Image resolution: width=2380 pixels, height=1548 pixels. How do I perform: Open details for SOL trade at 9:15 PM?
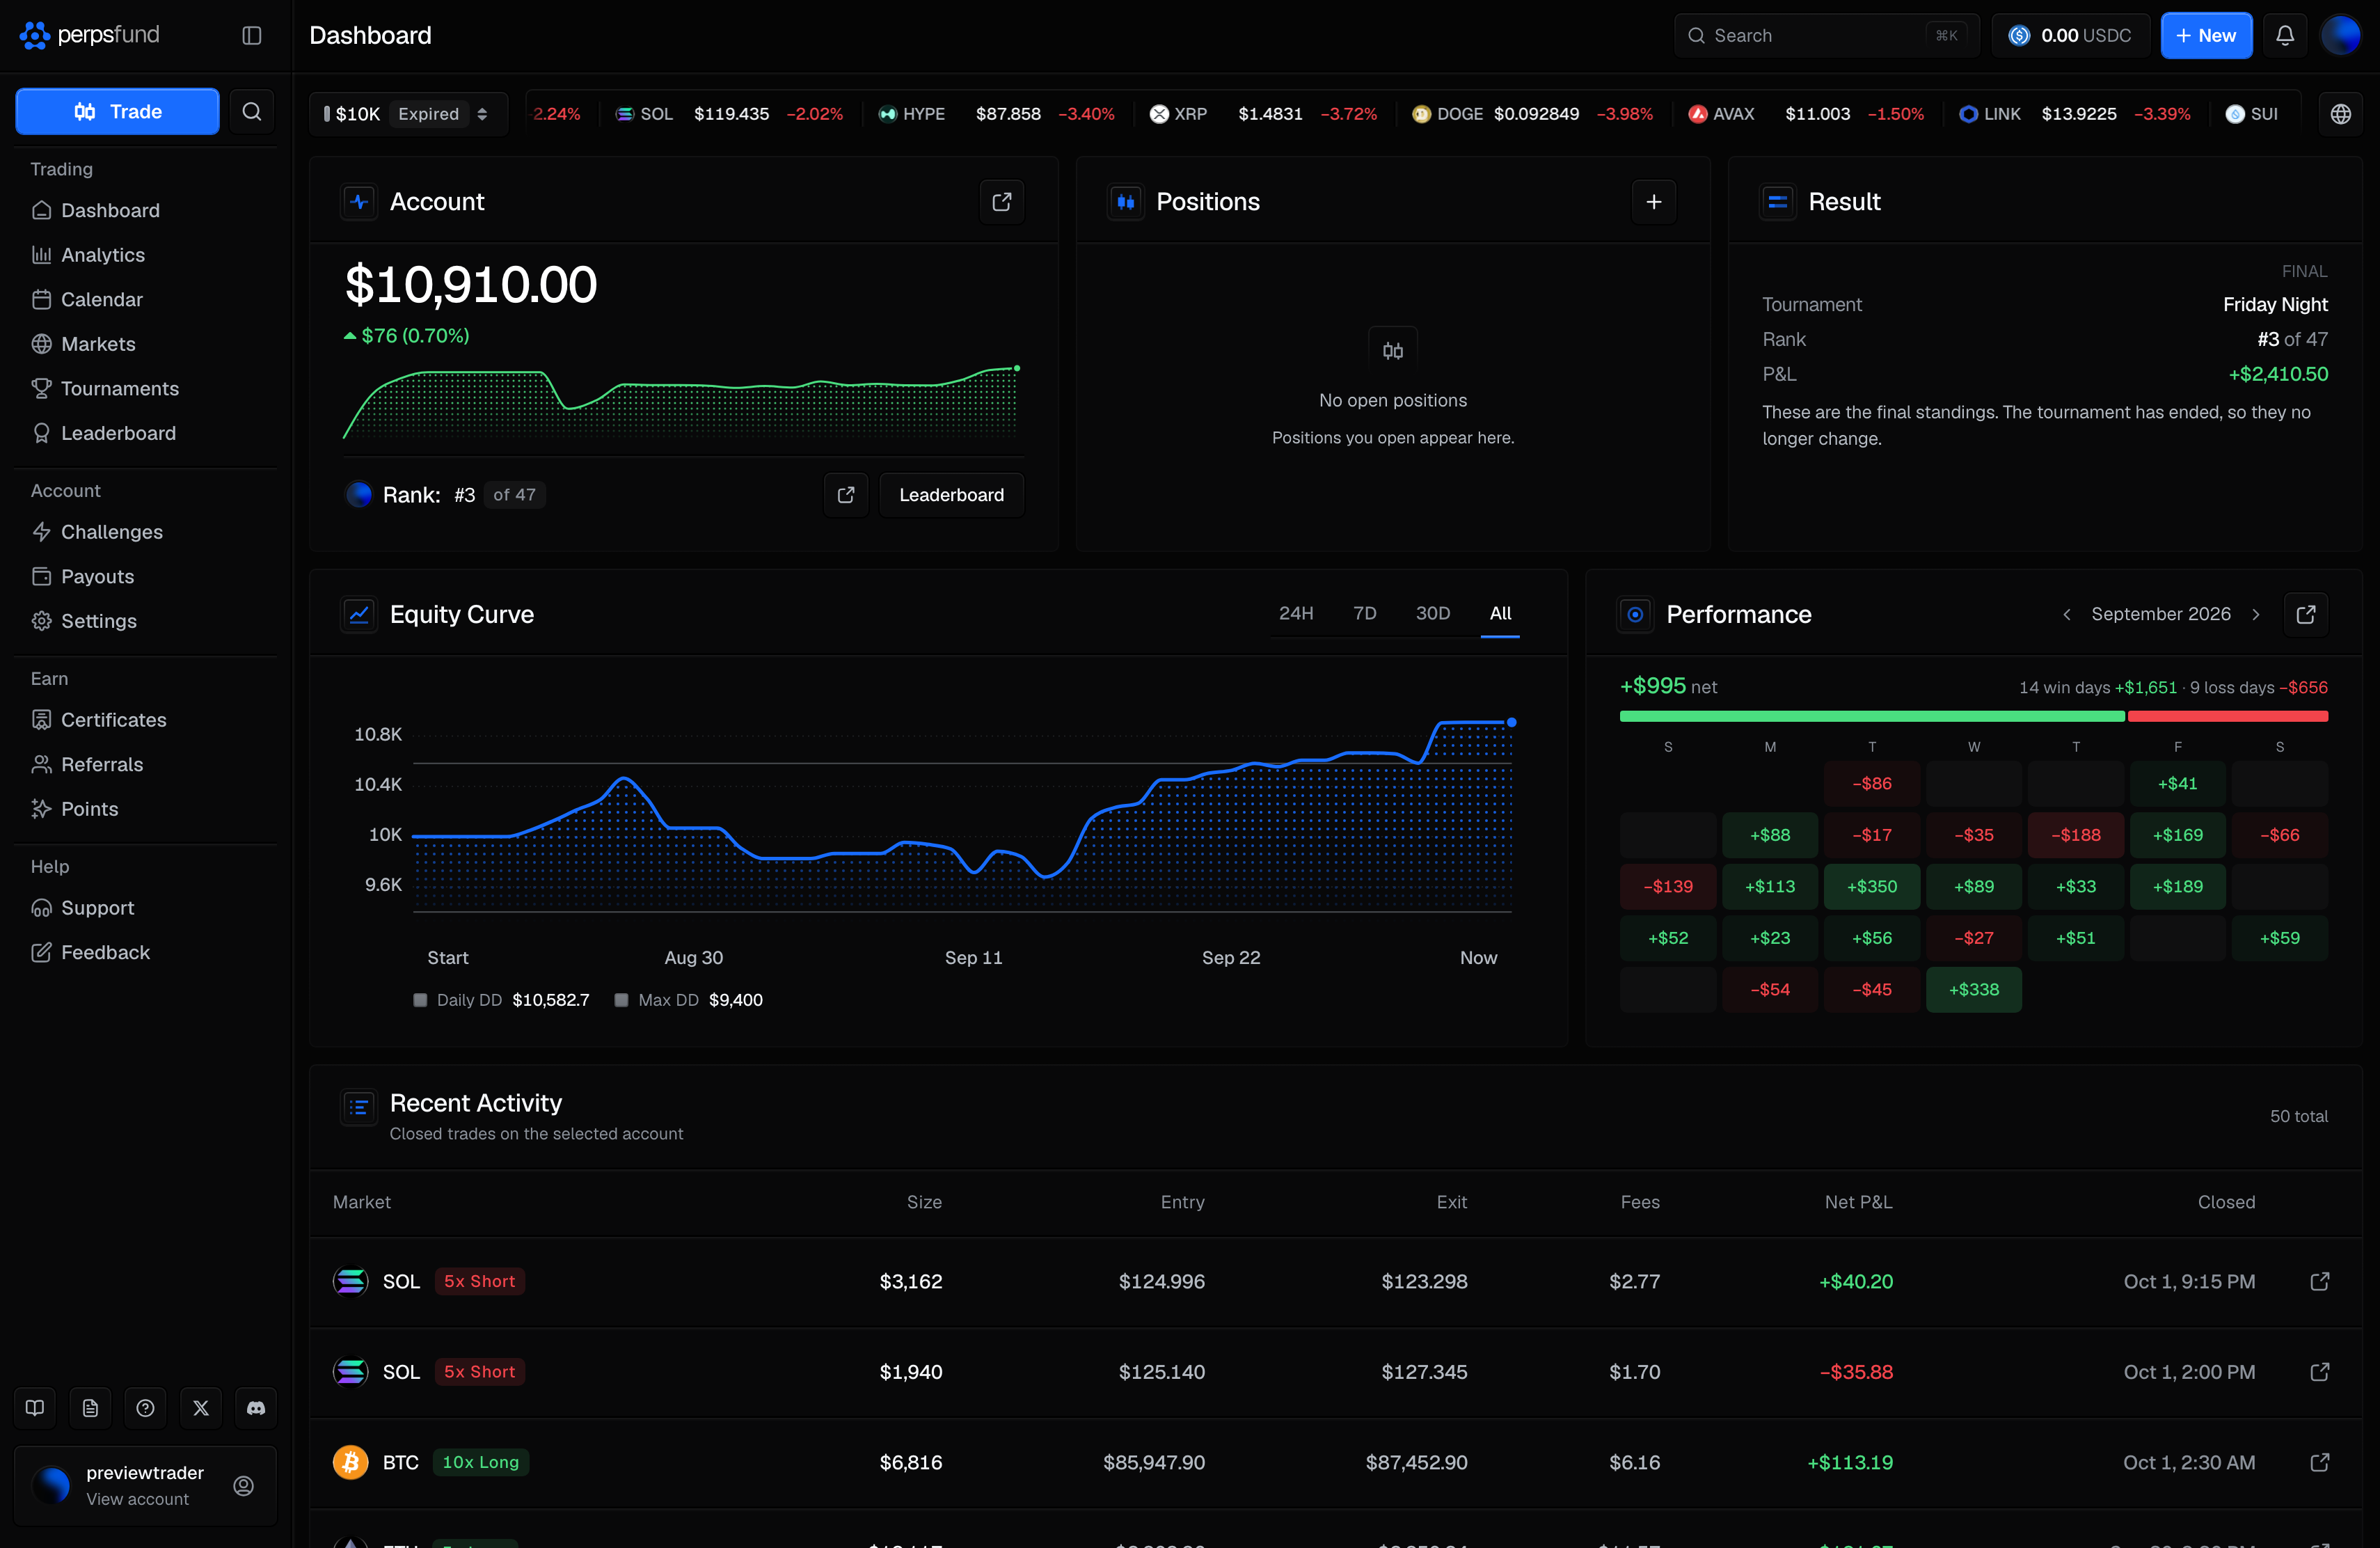[2320, 1281]
